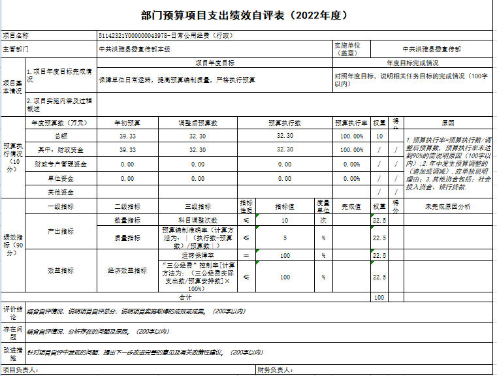
Task: Select the 产出指标 merged cell
Action: (61, 232)
